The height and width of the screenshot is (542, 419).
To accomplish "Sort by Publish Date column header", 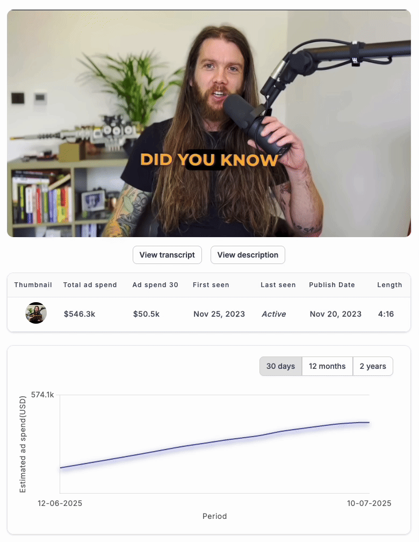I will [331, 285].
